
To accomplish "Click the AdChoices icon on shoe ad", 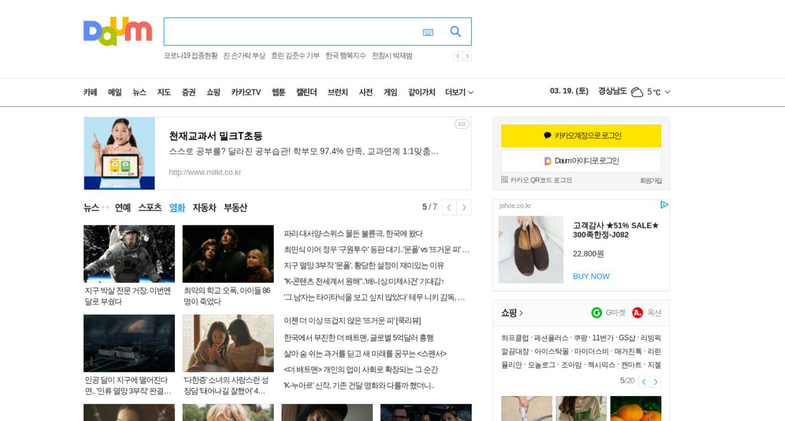I will click(x=664, y=205).
